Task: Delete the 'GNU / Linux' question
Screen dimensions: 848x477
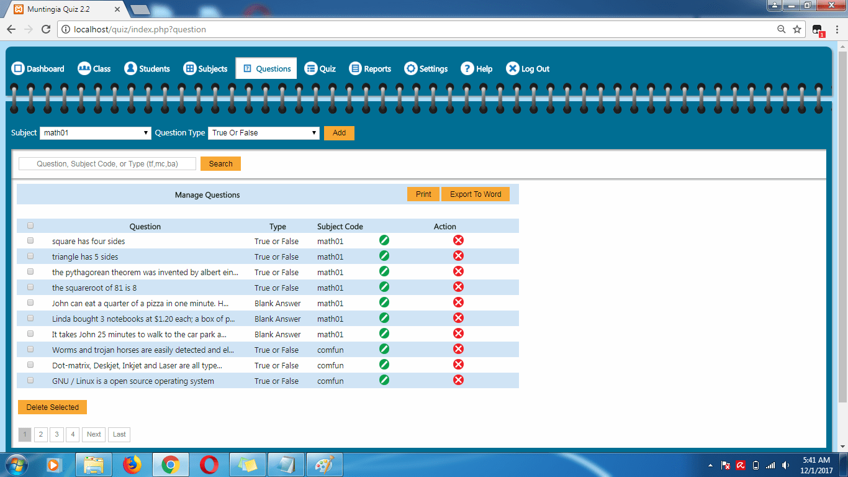Action: [458, 379]
